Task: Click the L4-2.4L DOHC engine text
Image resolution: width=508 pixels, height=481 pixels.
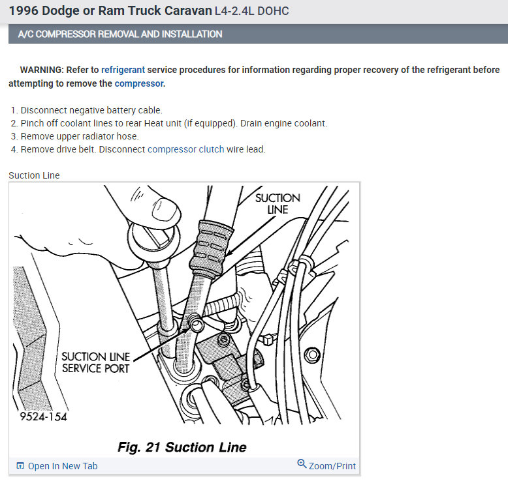Action: [x=252, y=11]
